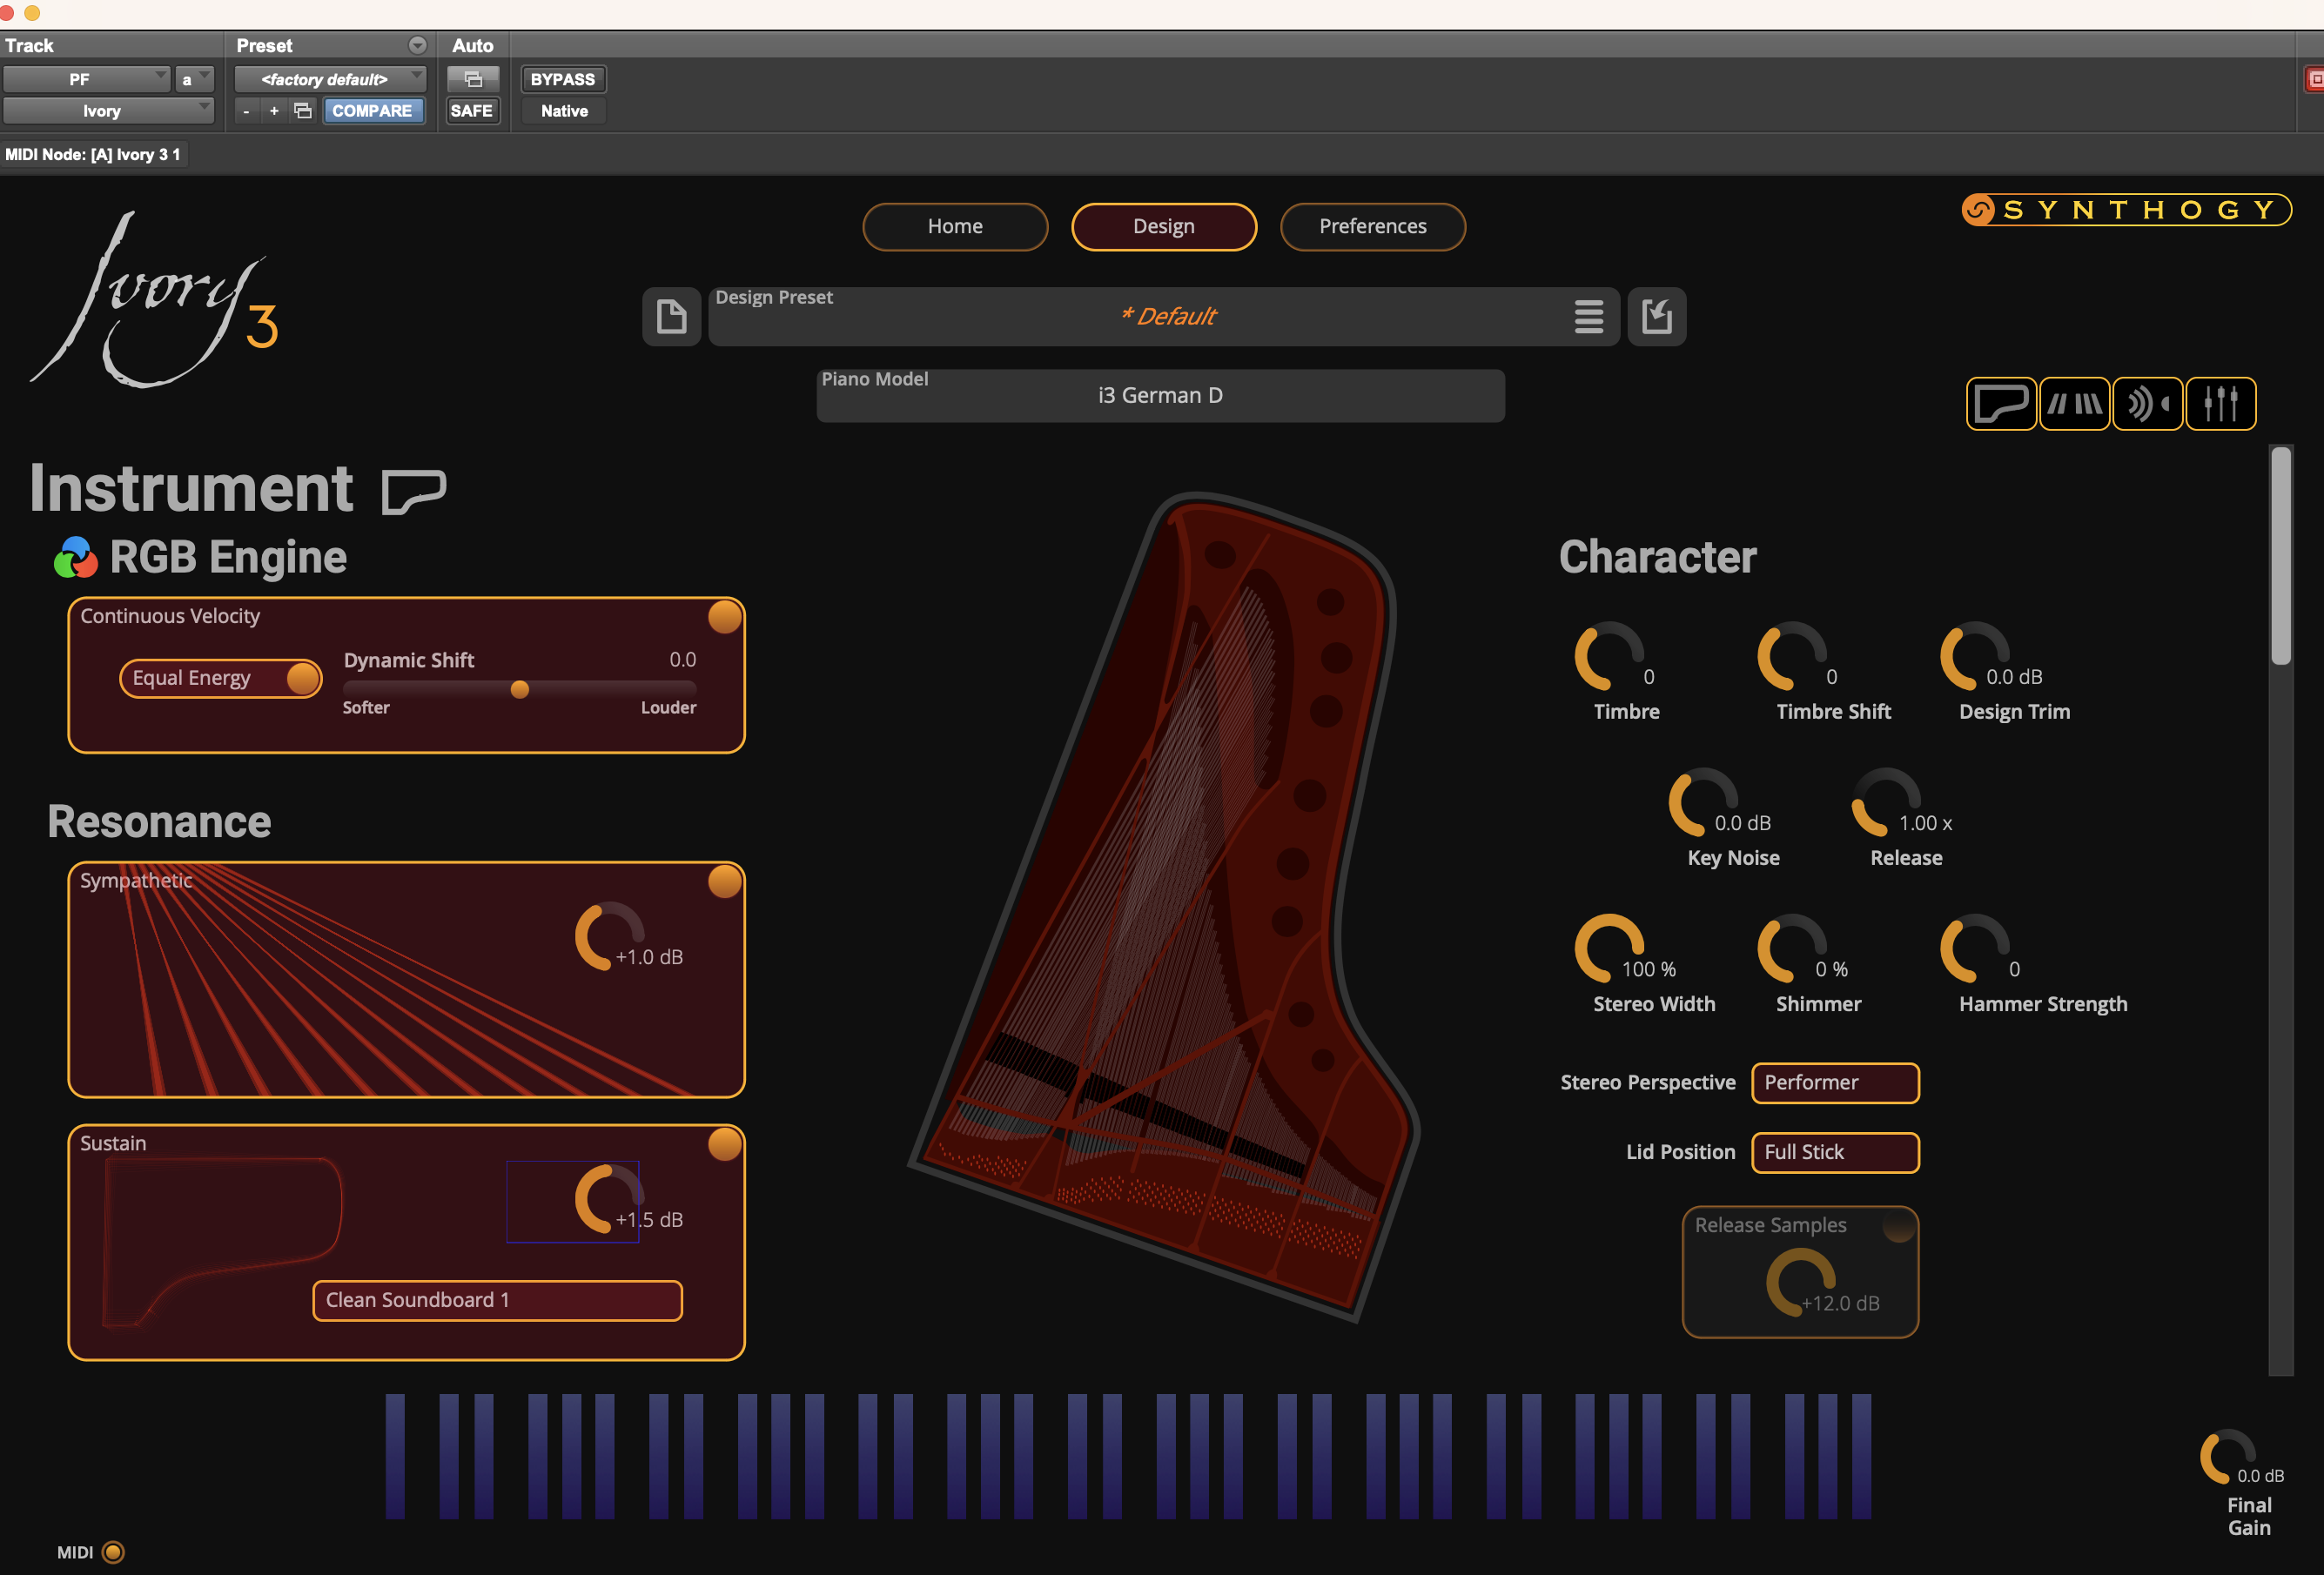Screen dimensions: 2324x1575
Task: Click the Timbre knob
Action: 1609,656
